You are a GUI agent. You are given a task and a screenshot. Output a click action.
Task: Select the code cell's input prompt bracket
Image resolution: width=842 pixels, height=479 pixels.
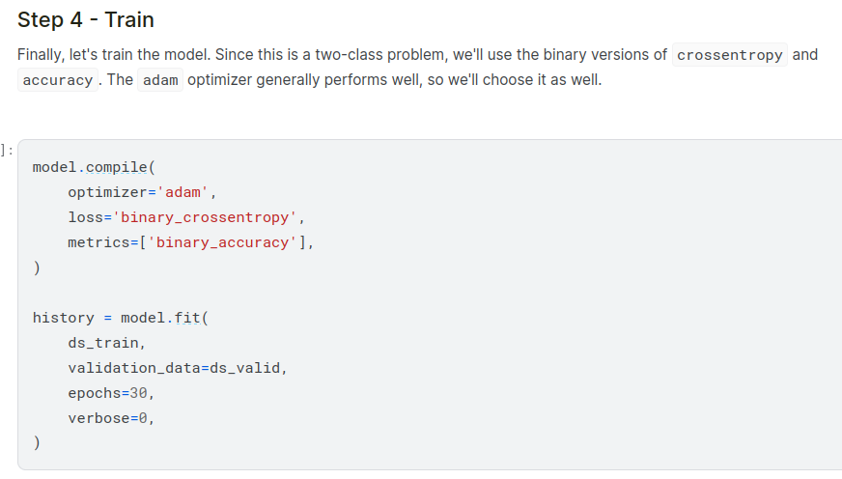8,150
